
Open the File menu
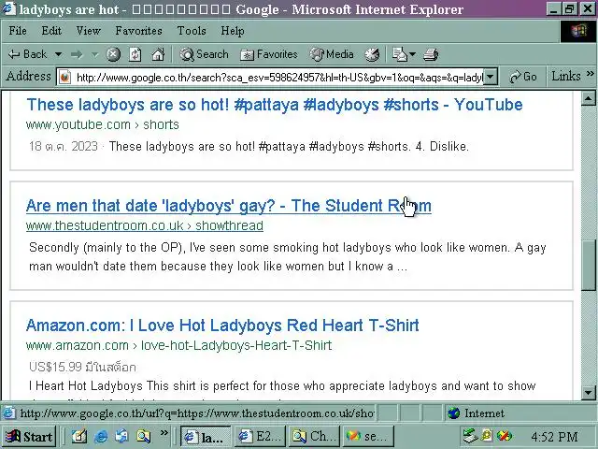point(18,31)
